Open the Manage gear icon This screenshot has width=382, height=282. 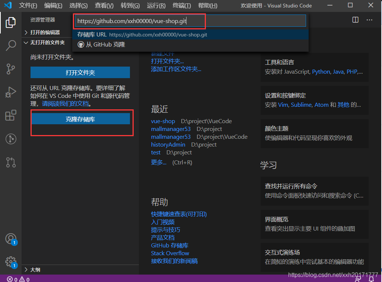(11, 262)
